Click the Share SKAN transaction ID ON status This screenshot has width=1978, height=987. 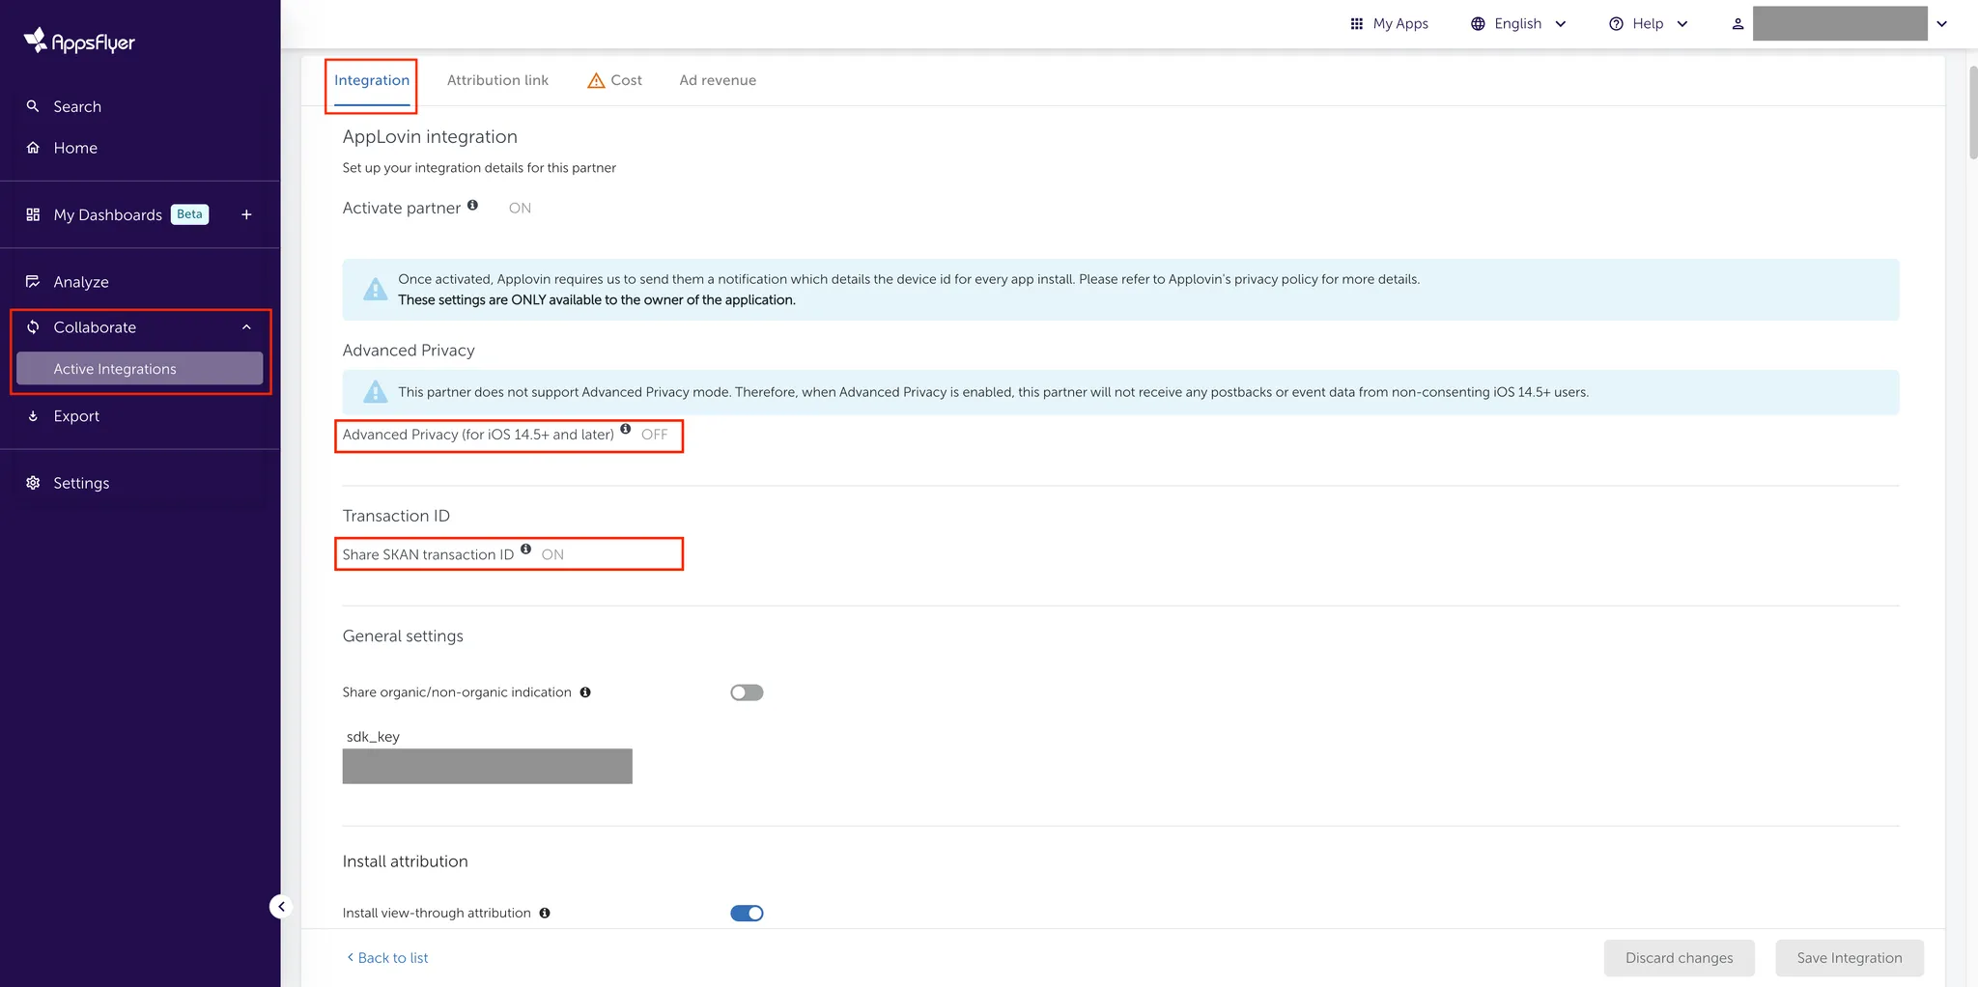[552, 554]
